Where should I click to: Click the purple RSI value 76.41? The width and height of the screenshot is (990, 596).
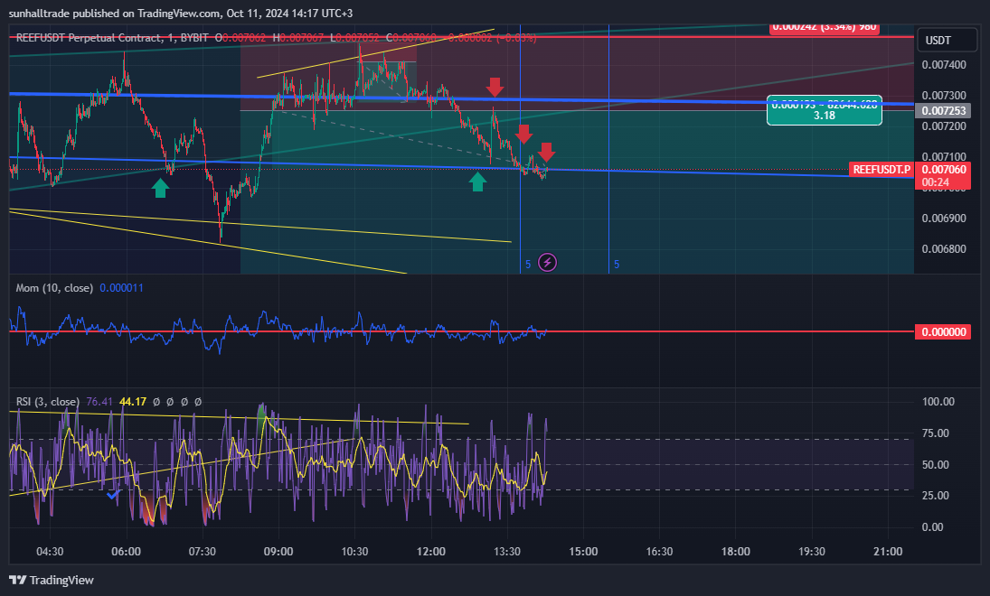point(99,402)
